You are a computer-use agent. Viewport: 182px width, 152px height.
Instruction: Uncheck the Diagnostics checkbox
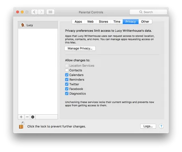pos(67,94)
